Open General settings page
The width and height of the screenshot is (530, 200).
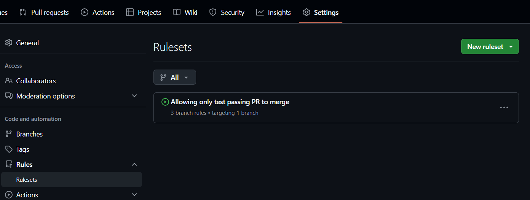click(27, 43)
